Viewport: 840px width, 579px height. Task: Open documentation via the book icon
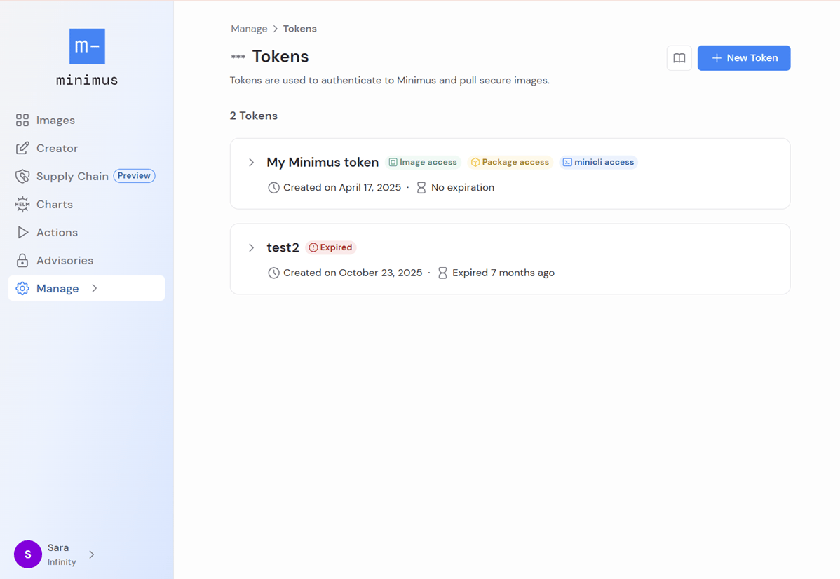pos(679,58)
